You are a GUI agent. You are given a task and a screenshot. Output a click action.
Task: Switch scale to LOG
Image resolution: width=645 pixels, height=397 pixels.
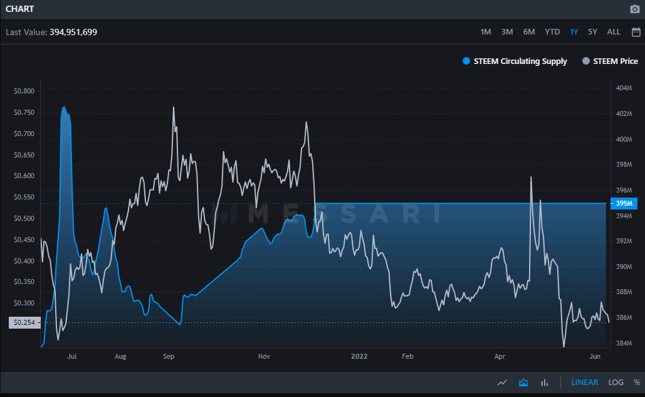coord(616,383)
